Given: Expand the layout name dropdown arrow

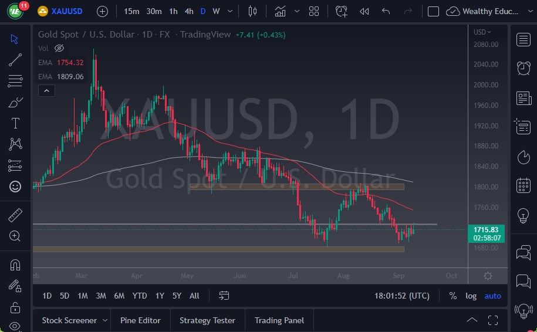Looking at the screenshot, I should 531,11.
